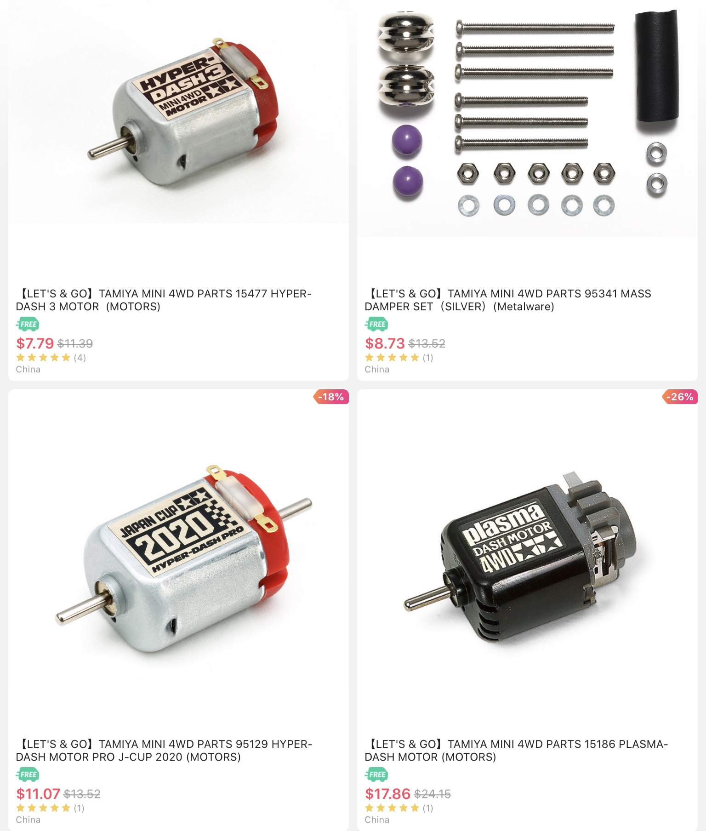Open the Japan Cup 2020 motor image
706x831 pixels.
178,559
